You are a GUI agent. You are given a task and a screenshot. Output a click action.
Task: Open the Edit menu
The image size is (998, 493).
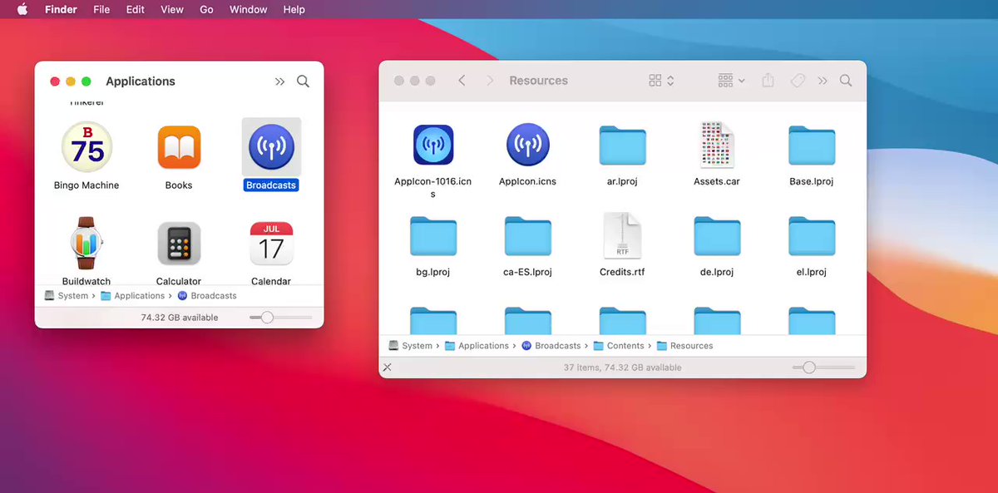click(135, 10)
